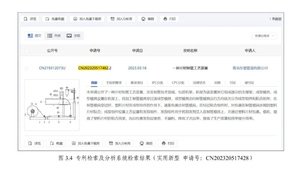
Task: Check the box beside CN219312073U row
Action: pyautogui.click(x=26, y=68)
